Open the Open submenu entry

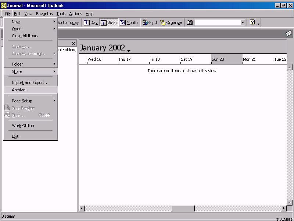coord(31,29)
